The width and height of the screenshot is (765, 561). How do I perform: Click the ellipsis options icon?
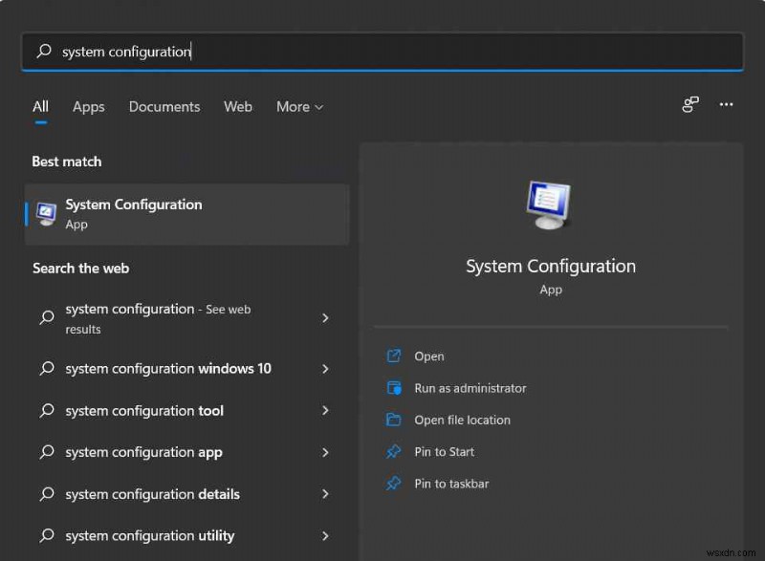(725, 105)
